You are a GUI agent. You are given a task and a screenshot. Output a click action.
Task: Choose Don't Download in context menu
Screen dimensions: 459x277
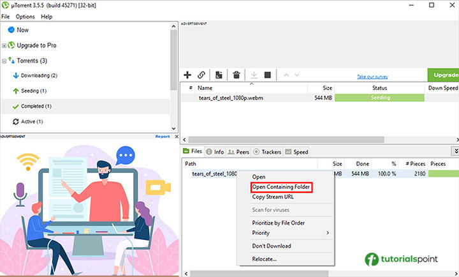[x=272, y=246]
